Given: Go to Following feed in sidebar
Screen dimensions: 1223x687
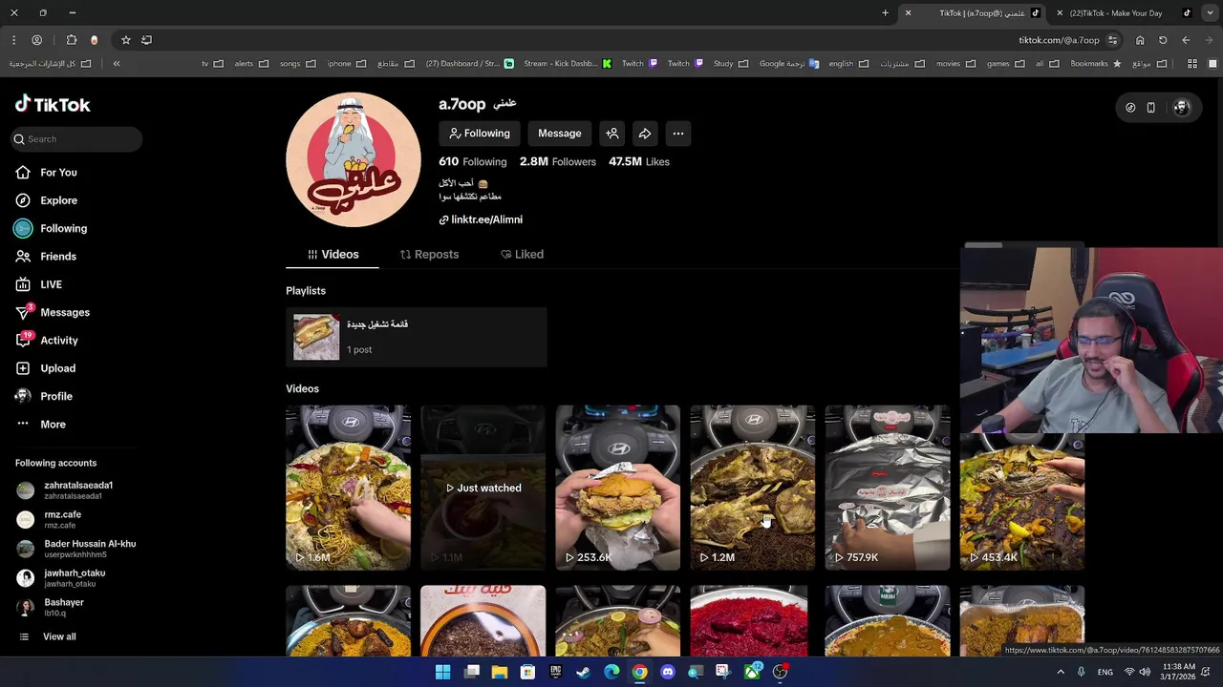Looking at the screenshot, I should [x=51, y=228].
